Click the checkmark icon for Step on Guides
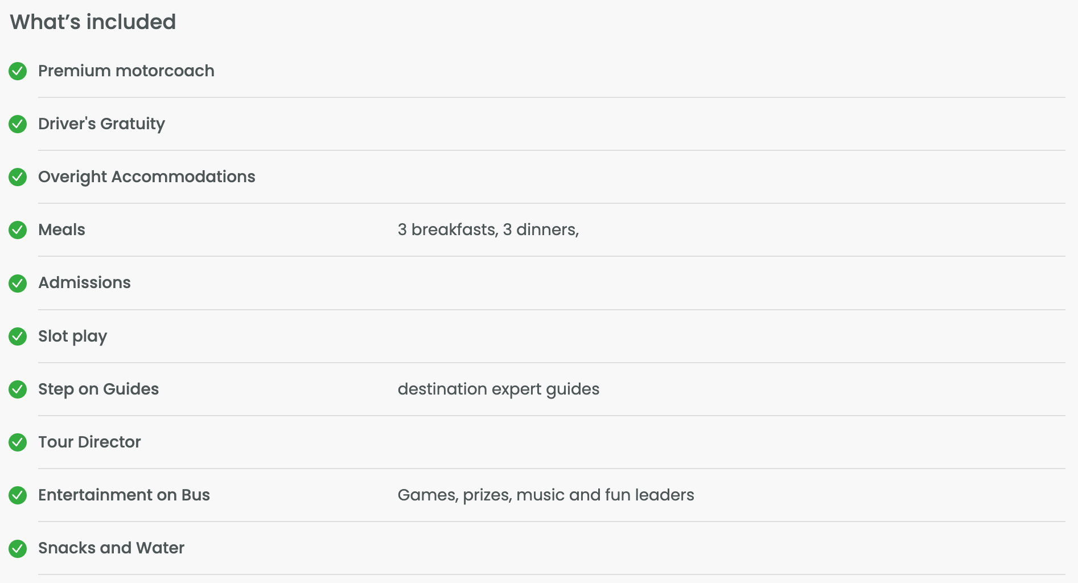The height and width of the screenshot is (583, 1078). click(x=18, y=389)
